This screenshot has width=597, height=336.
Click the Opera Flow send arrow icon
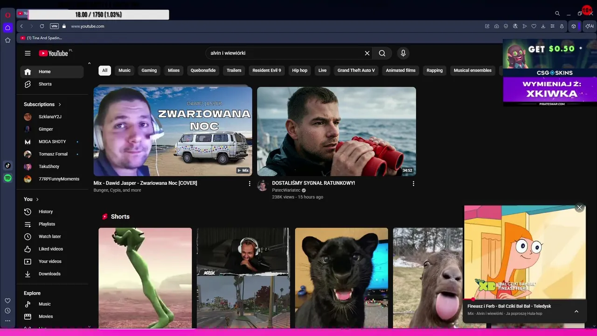525,26
